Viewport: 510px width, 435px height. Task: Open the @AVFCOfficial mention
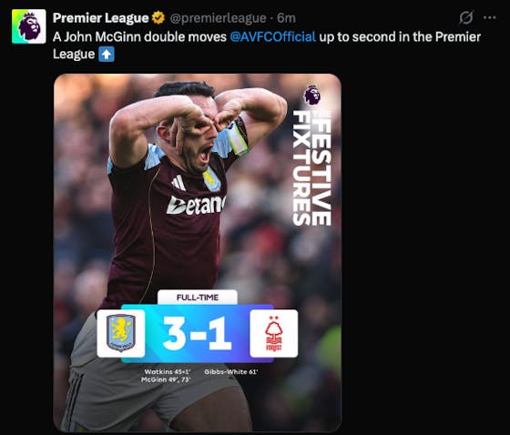click(272, 36)
